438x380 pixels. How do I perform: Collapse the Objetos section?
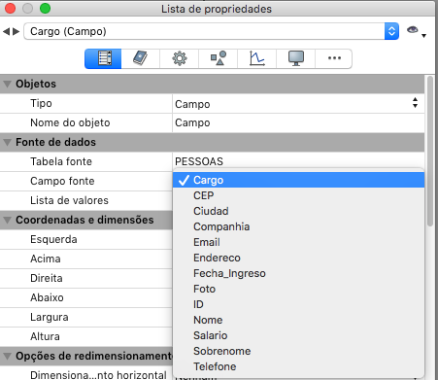click(7, 85)
